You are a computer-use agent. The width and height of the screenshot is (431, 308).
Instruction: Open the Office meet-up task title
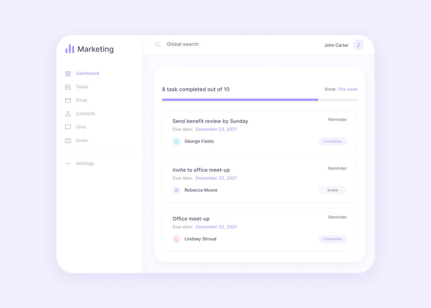pos(191,219)
